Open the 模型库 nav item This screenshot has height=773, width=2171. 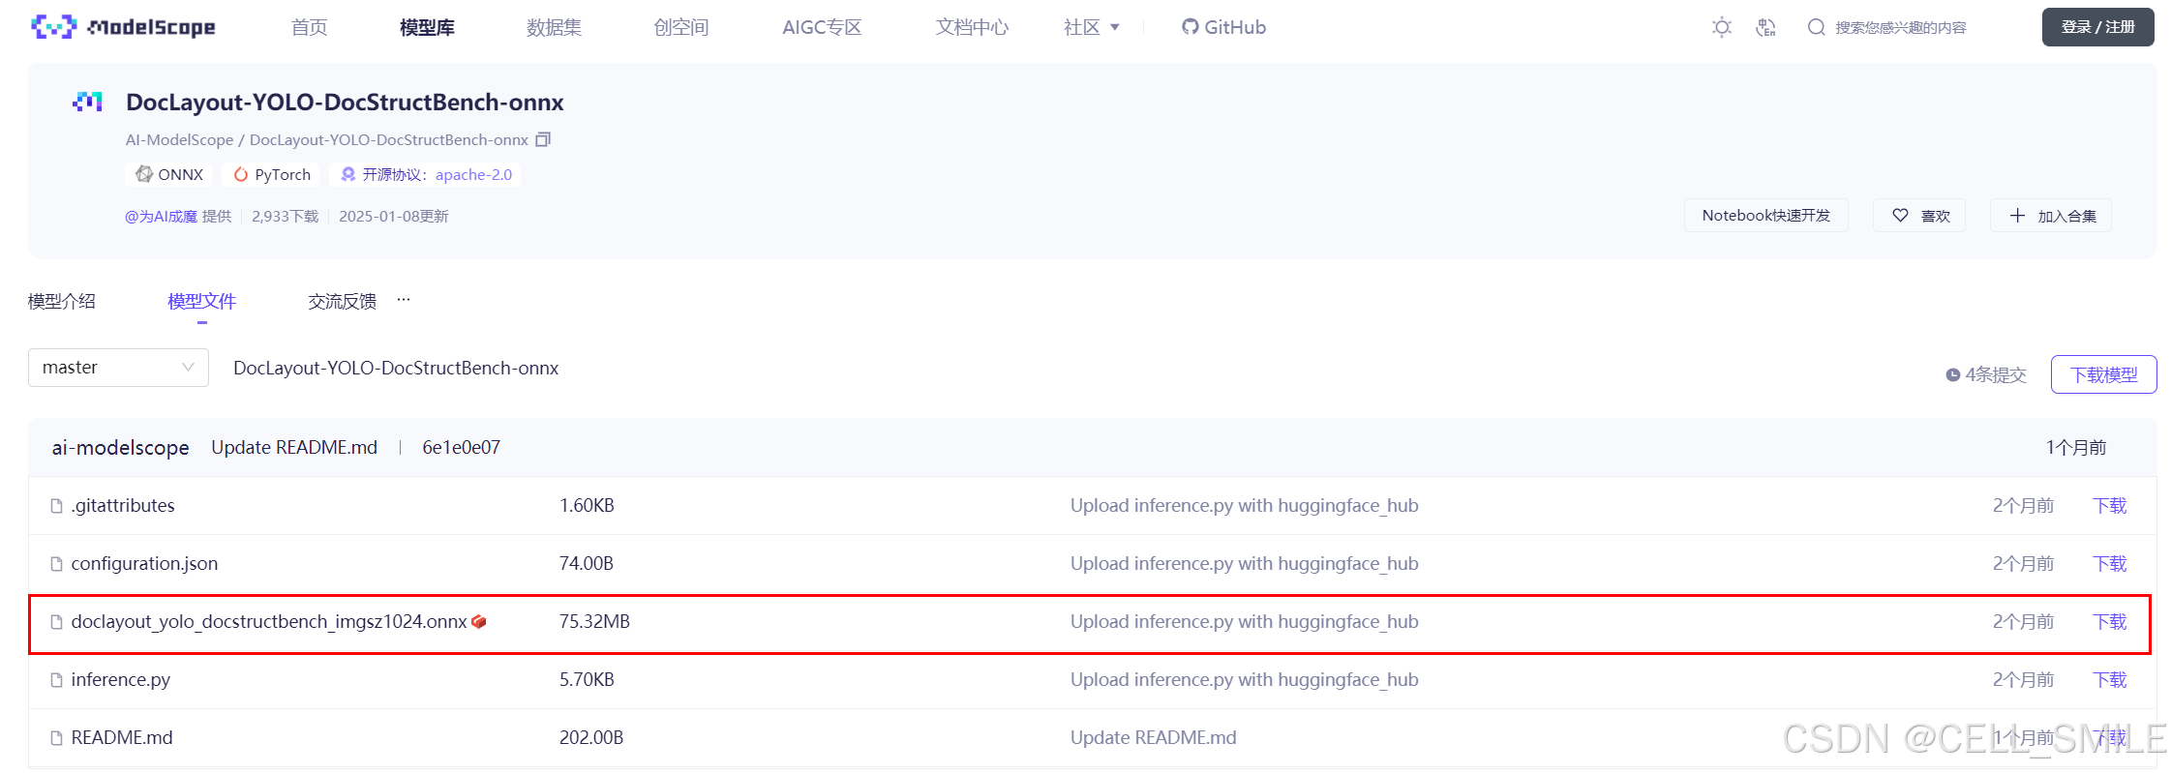click(x=427, y=27)
